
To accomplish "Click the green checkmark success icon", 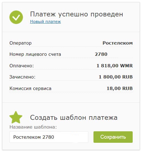I will [x=16, y=17].
